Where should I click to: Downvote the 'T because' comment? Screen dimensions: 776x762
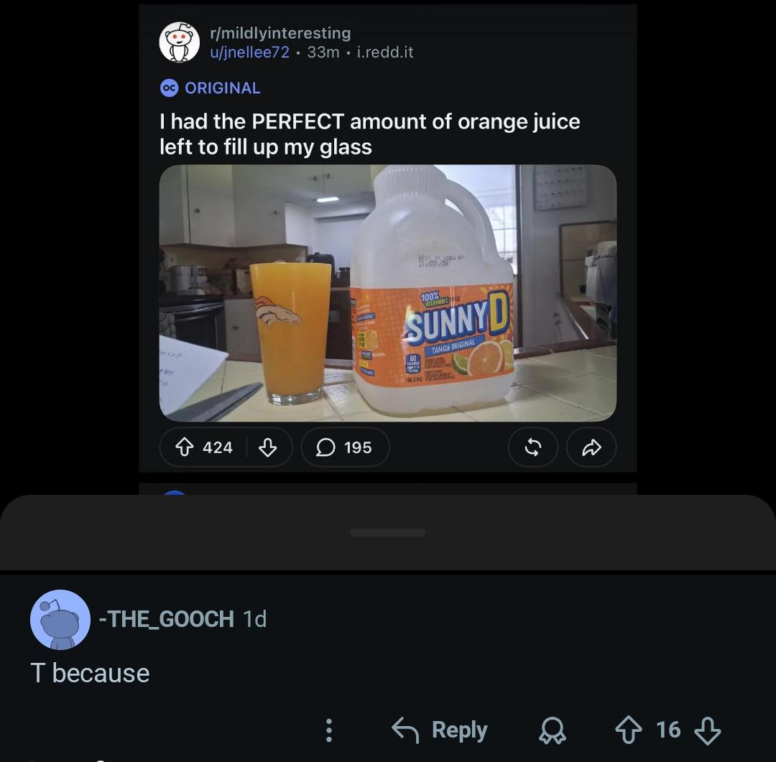point(708,730)
